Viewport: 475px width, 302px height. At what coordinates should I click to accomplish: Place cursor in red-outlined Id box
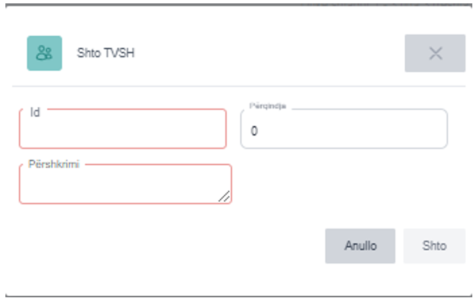pos(123,130)
